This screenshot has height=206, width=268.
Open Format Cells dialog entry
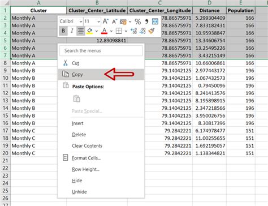101,158
